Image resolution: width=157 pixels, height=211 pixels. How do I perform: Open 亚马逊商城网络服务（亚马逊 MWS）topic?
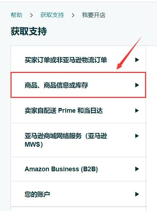[78, 140]
